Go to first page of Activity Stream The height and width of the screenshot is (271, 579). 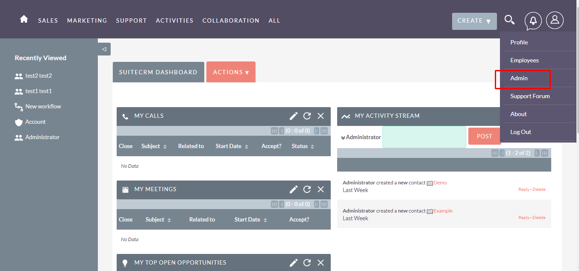(x=495, y=153)
